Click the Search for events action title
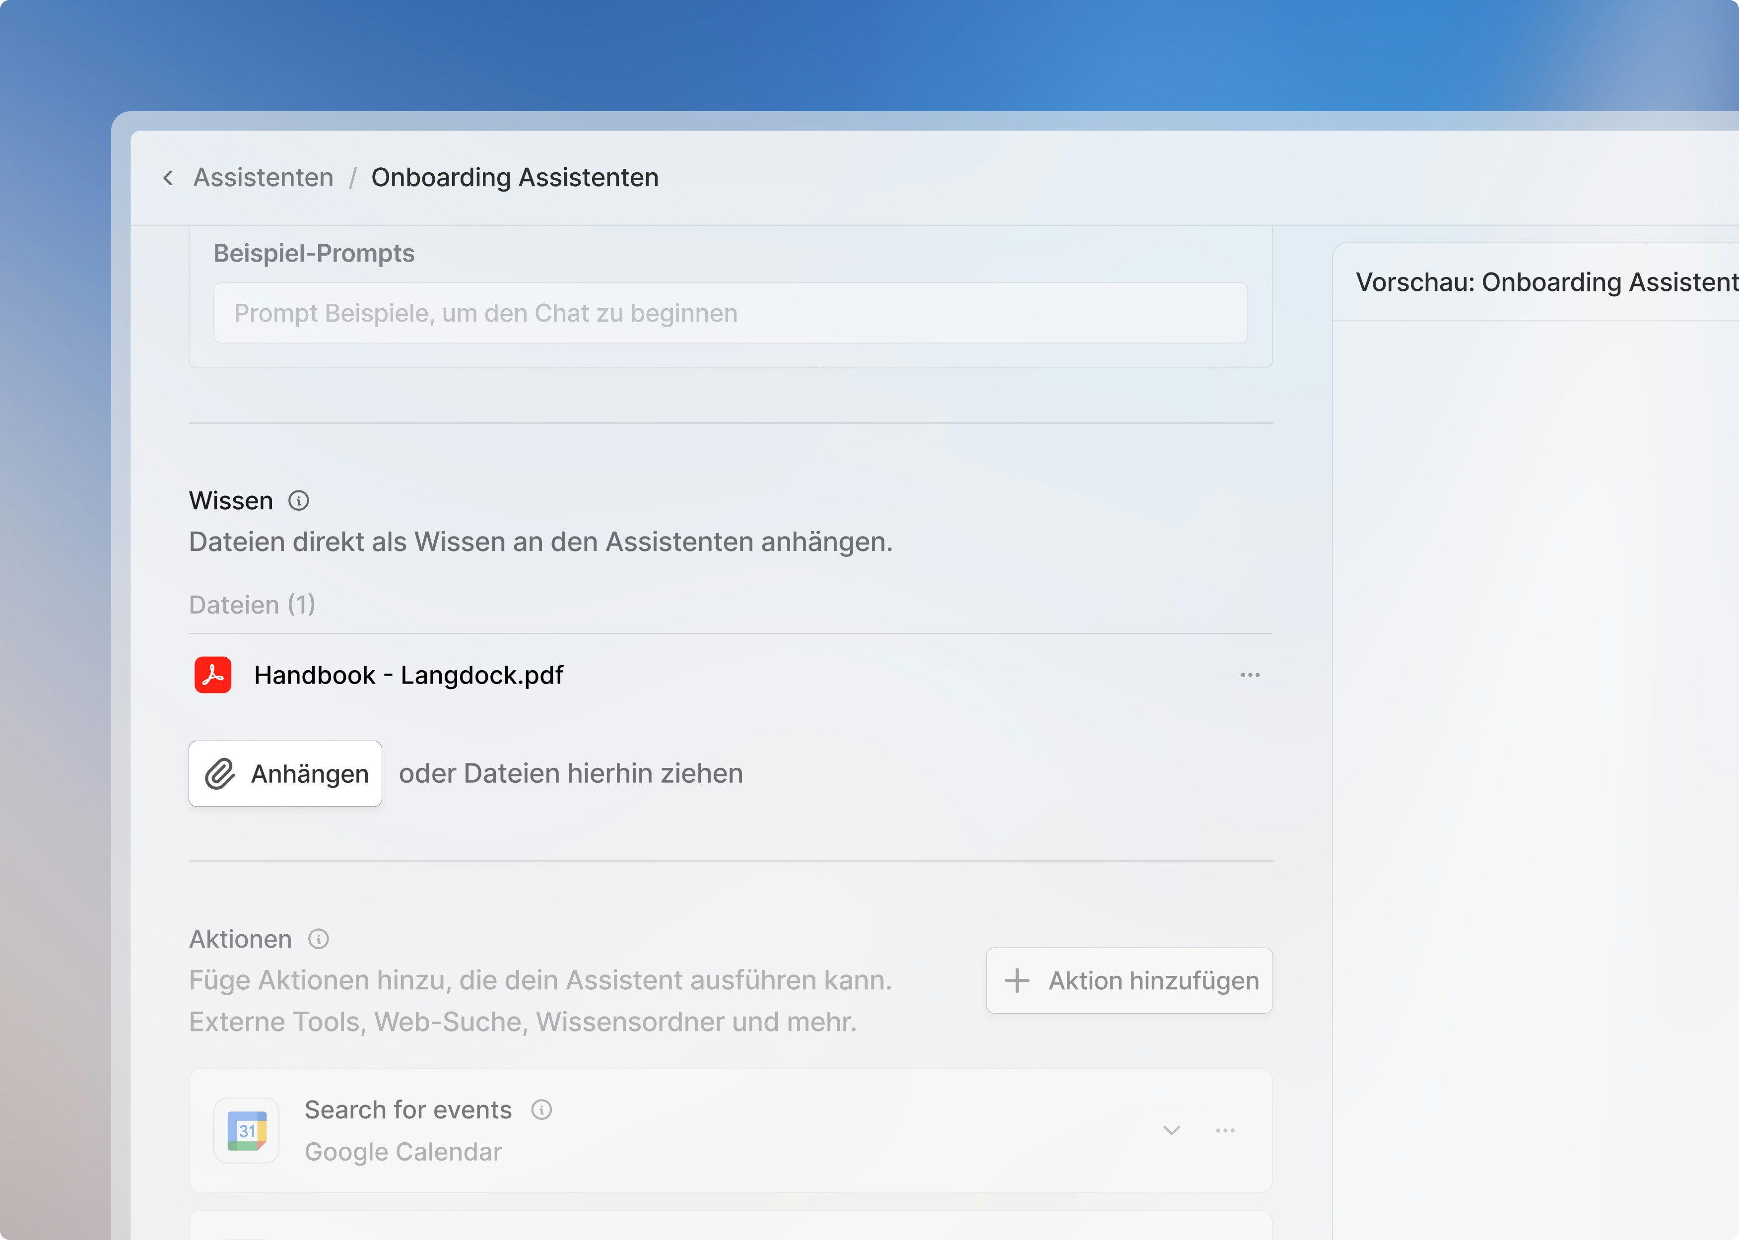1739x1240 pixels. (x=407, y=1109)
